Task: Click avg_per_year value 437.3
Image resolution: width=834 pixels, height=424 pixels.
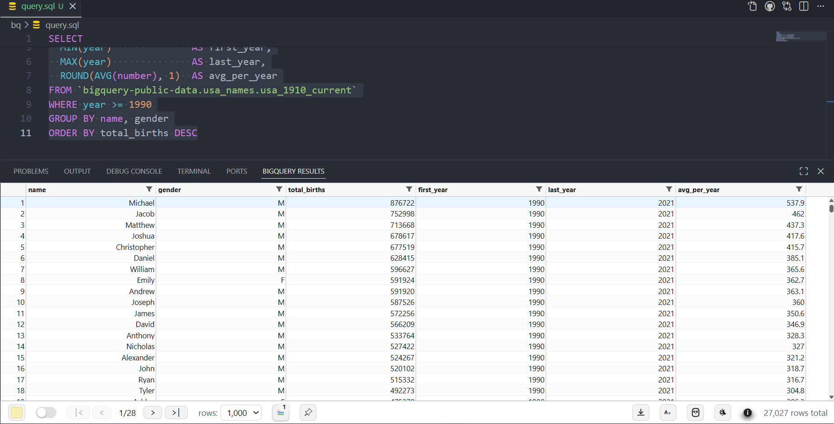Action: (x=795, y=225)
